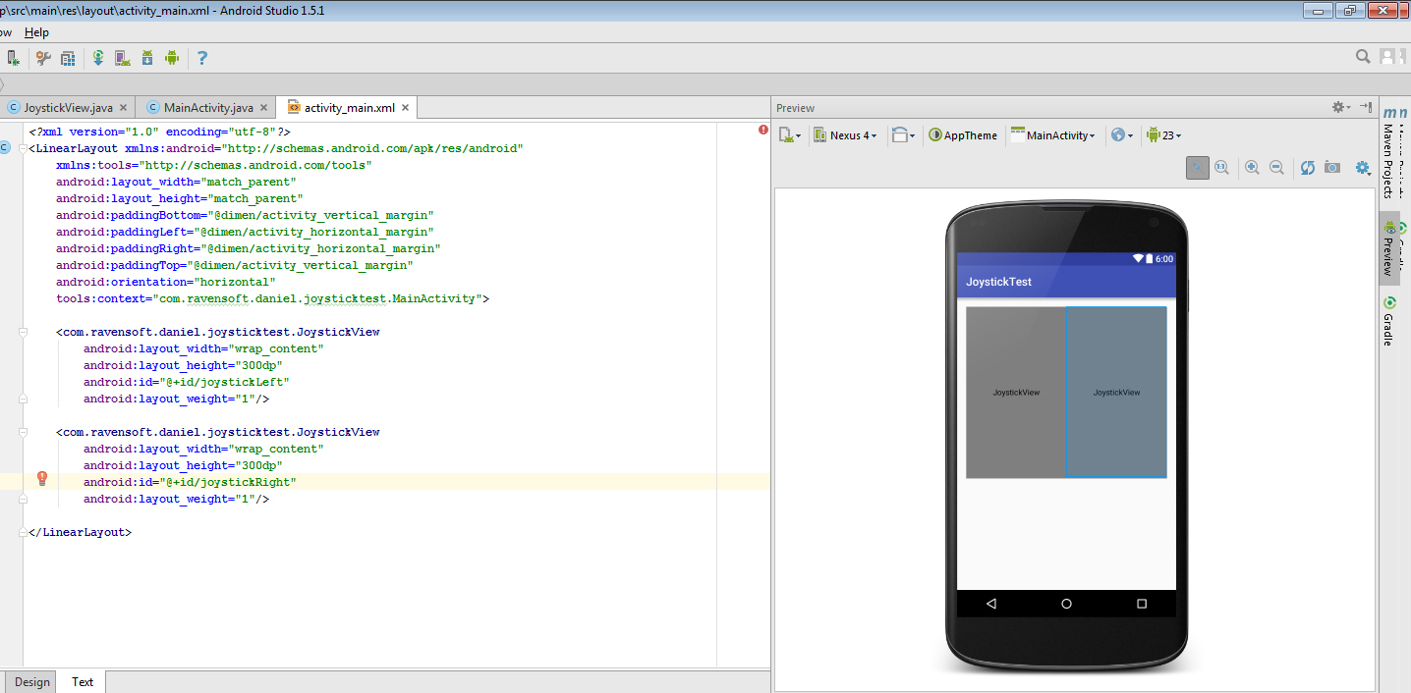Toggle 1:1 actual size preview zoom
The width and height of the screenshot is (1411, 693).
click(1221, 167)
